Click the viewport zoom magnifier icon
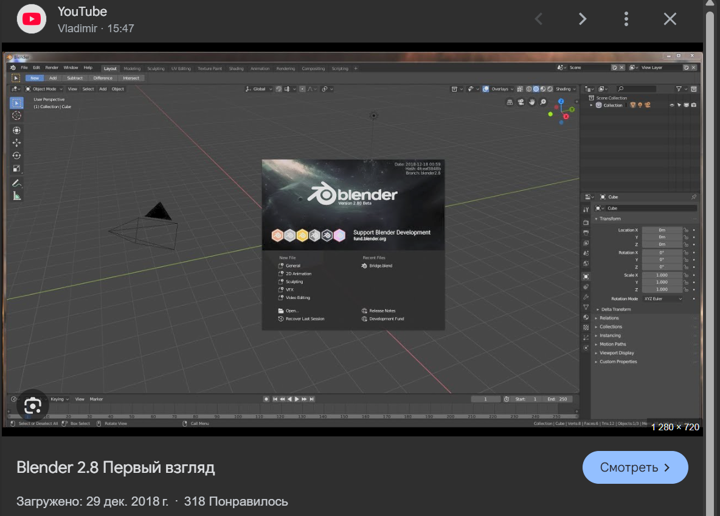720x516 pixels. (543, 102)
